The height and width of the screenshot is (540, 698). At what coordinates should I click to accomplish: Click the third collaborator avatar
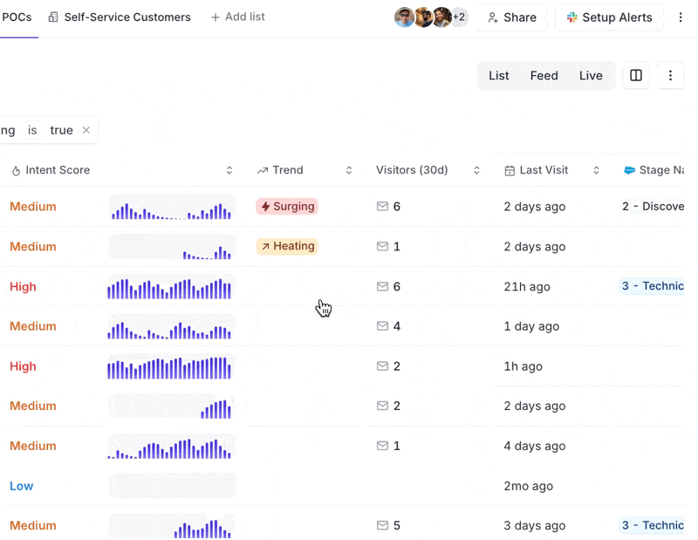click(442, 17)
